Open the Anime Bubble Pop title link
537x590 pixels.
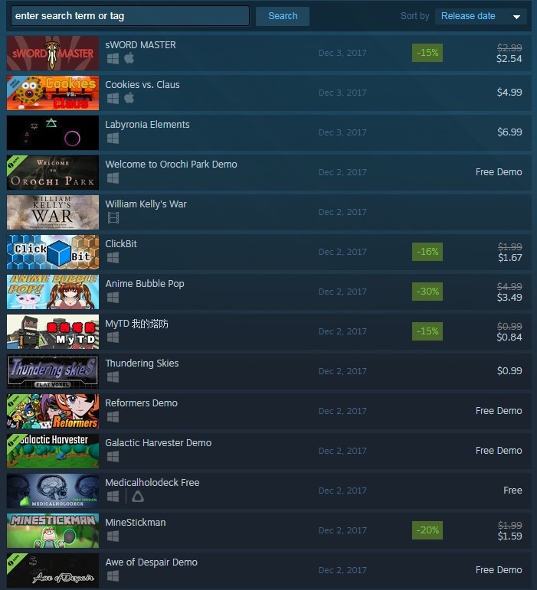(x=145, y=284)
